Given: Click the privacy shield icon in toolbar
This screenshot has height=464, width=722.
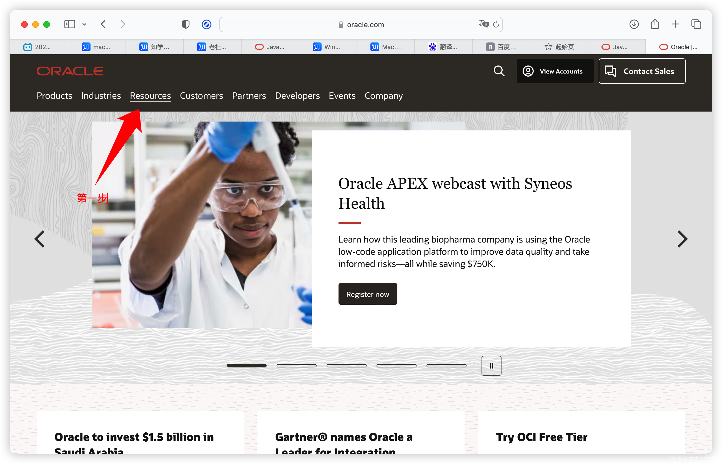Looking at the screenshot, I should pyautogui.click(x=185, y=24).
